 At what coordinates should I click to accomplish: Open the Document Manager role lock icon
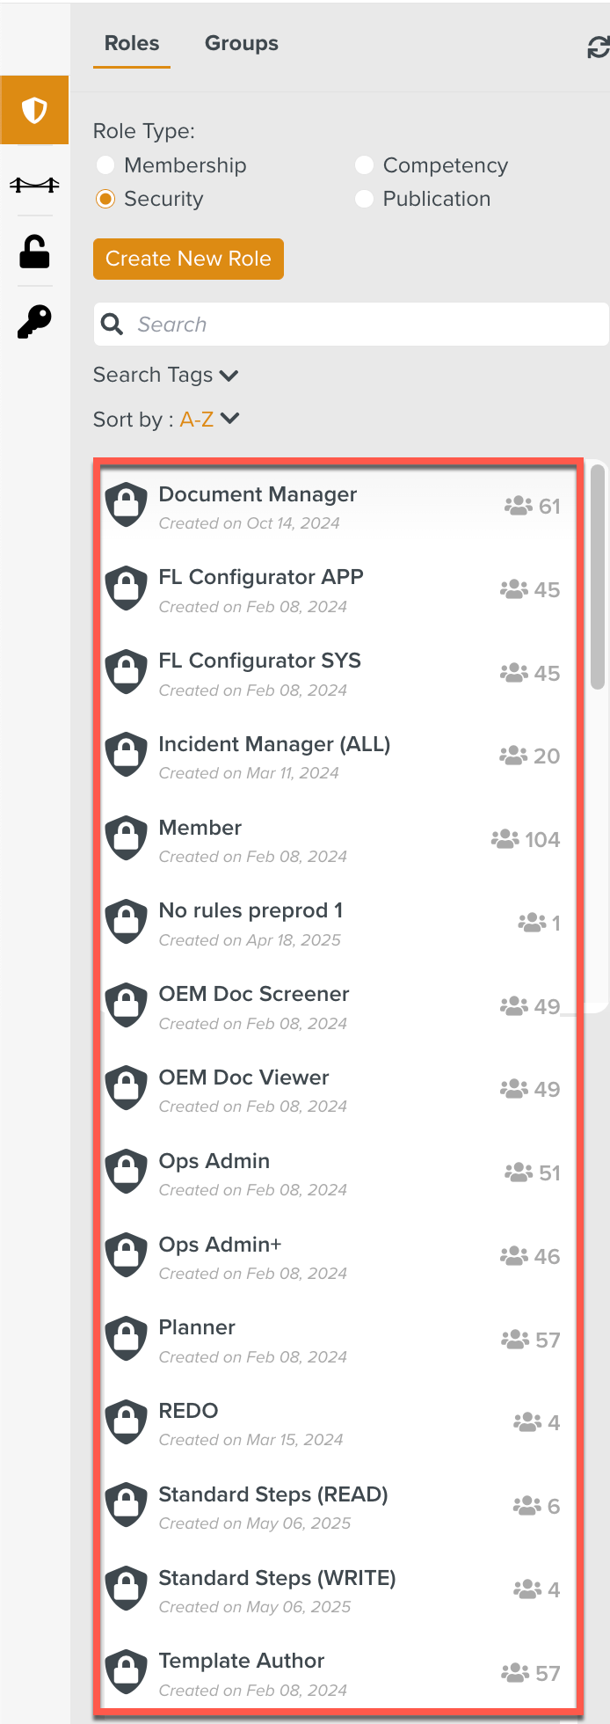tap(126, 504)
